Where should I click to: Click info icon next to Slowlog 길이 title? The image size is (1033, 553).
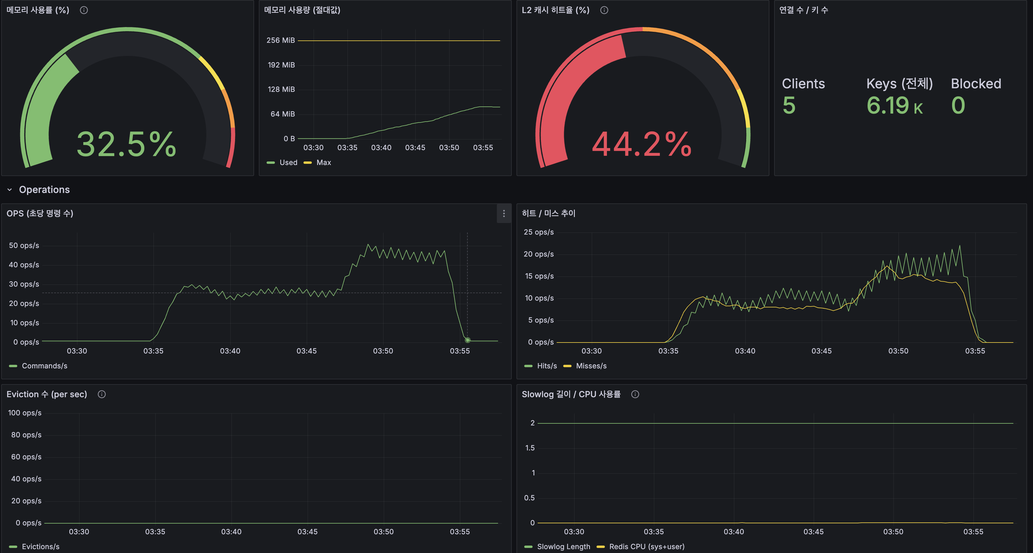tap(635, 394)
